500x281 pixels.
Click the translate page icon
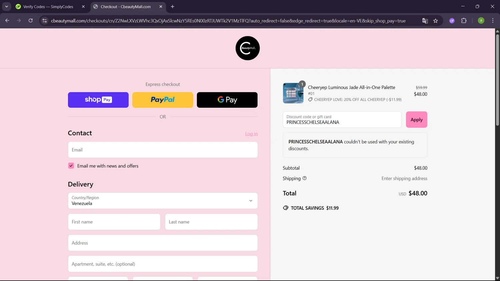click(x=425, y=21)
